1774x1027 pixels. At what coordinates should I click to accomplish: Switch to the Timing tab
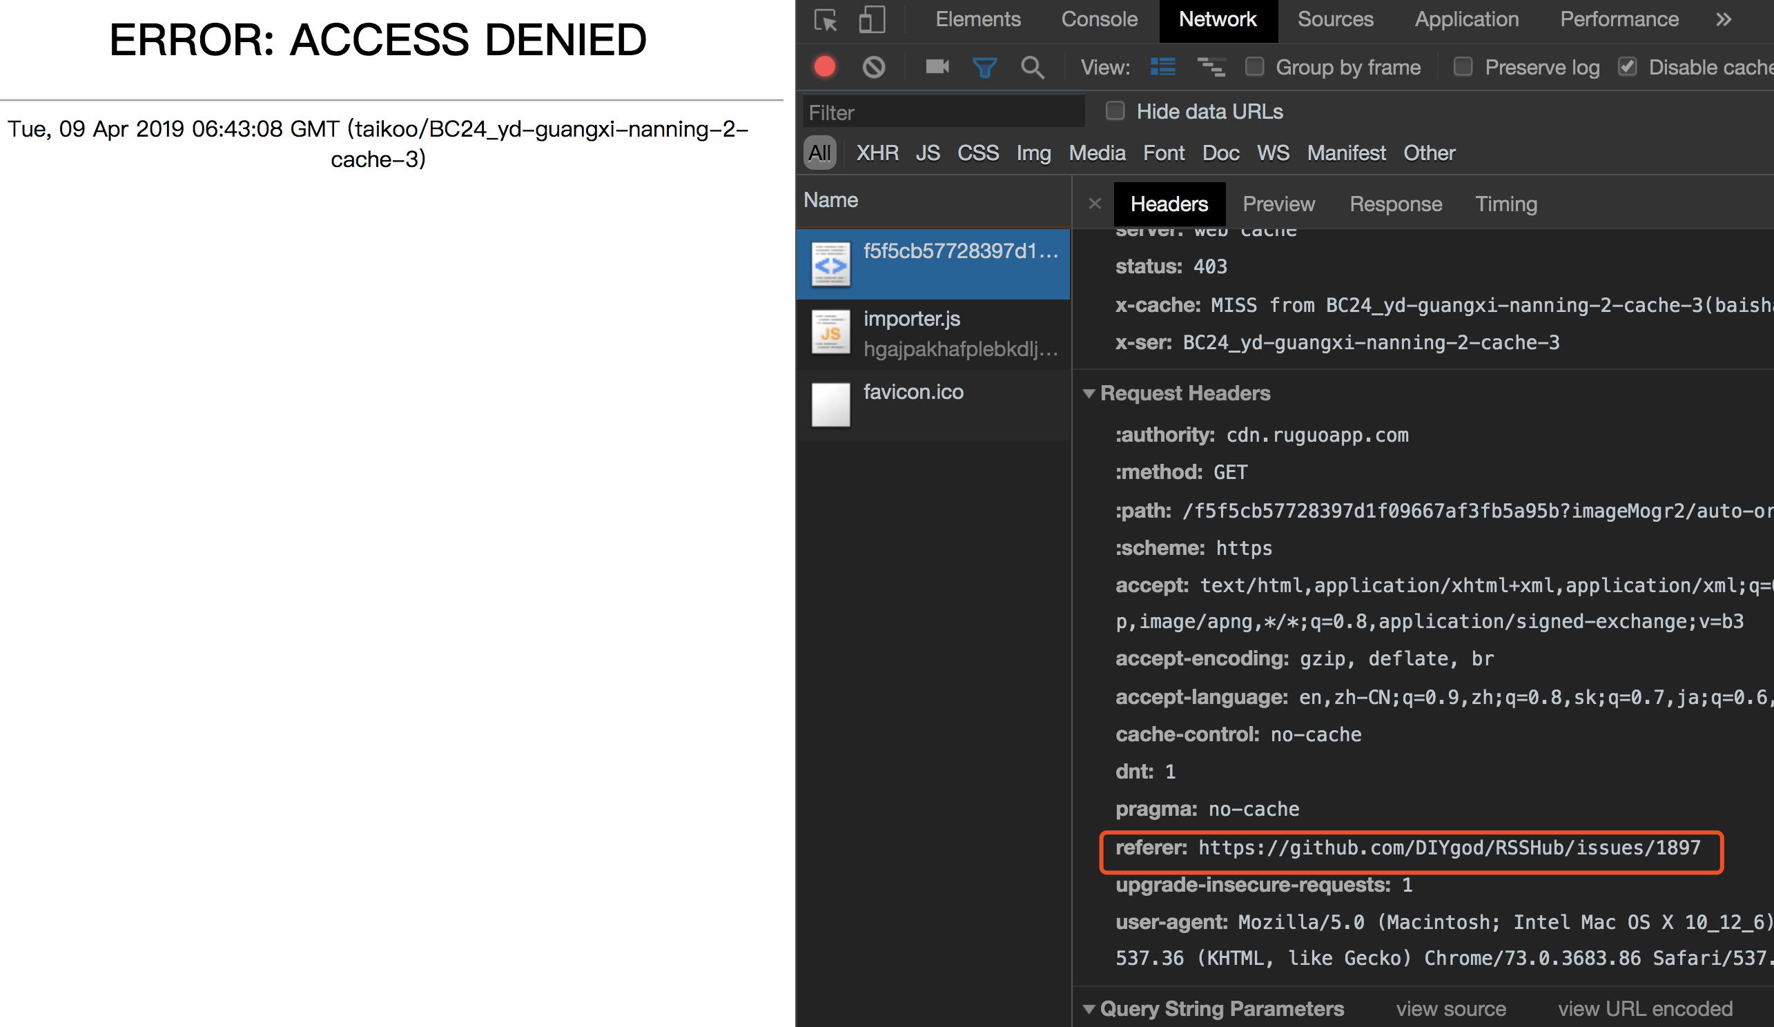tap(1505, 204)
